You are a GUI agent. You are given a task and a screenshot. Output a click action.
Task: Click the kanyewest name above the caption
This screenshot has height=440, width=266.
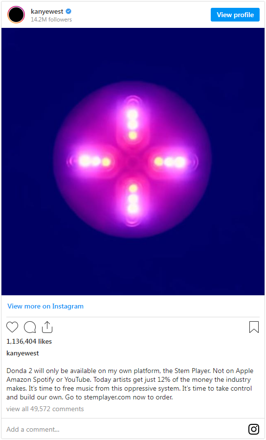pos(22,353)
